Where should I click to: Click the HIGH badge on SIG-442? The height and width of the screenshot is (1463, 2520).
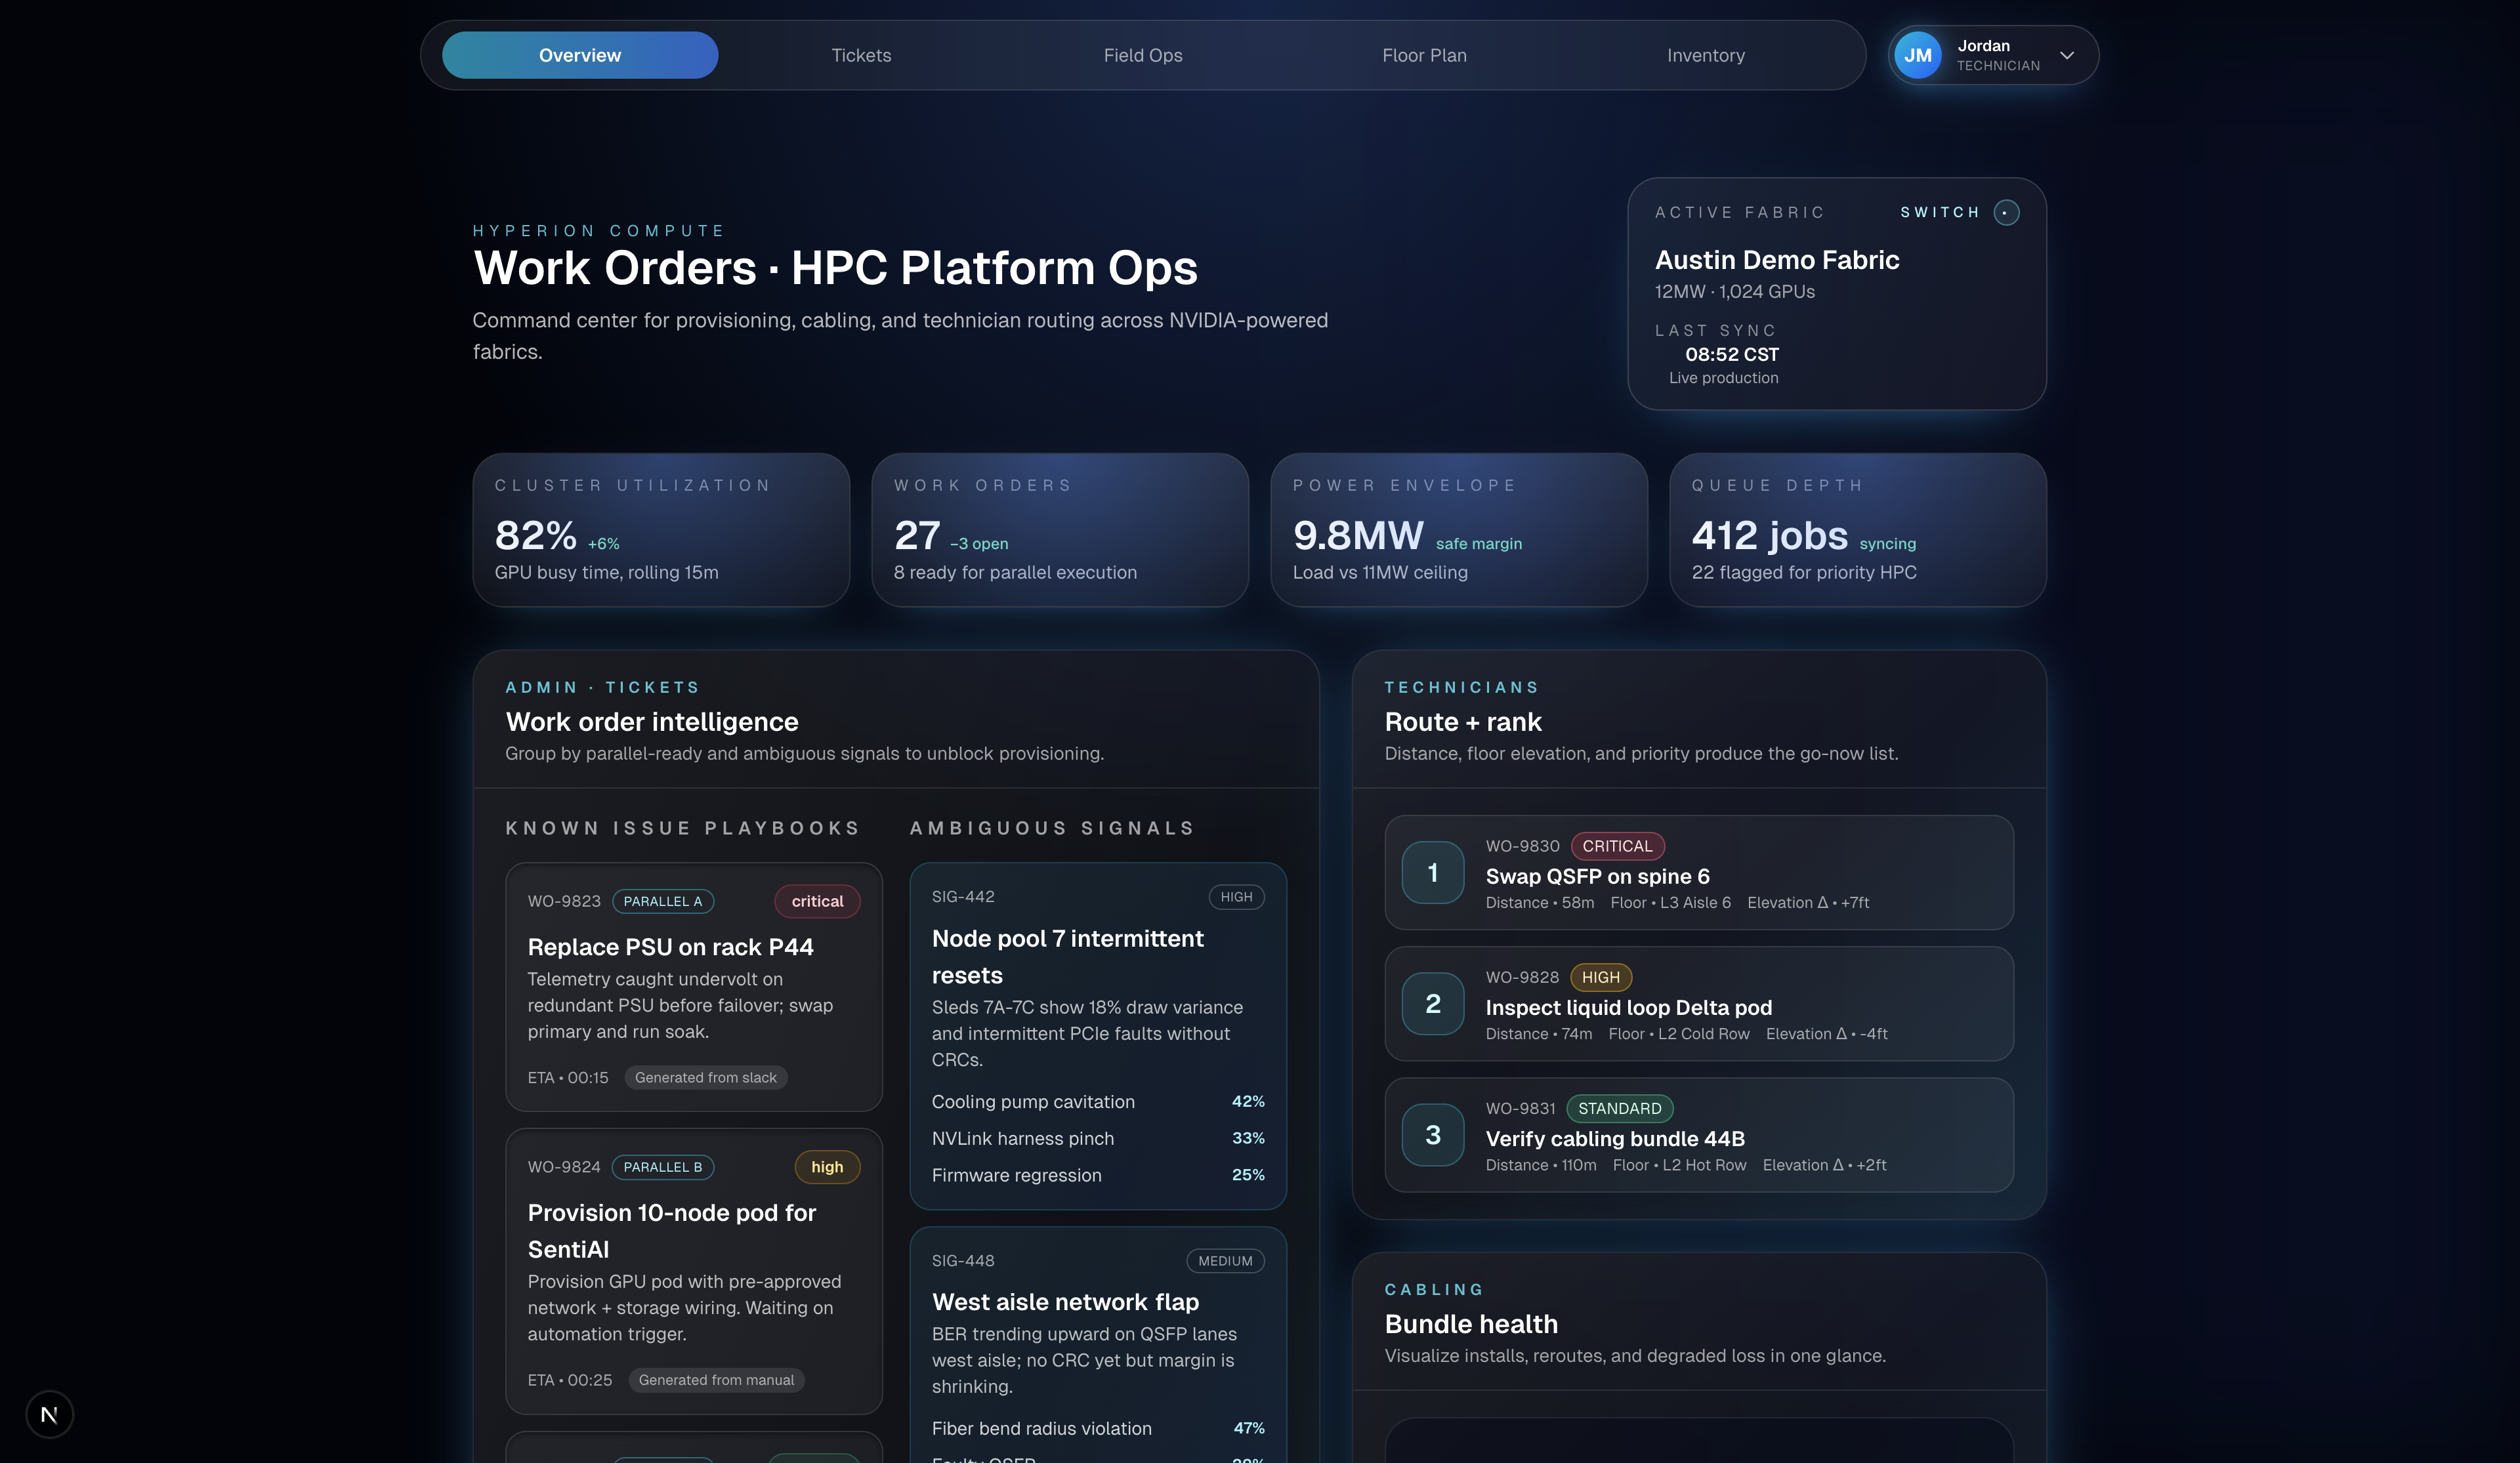click(x=1236, y=897)
